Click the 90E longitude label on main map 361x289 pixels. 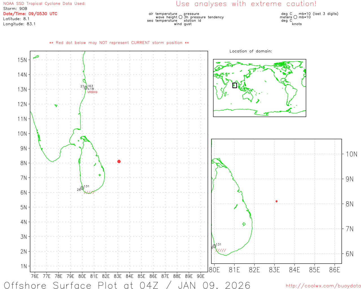[201, 276]
